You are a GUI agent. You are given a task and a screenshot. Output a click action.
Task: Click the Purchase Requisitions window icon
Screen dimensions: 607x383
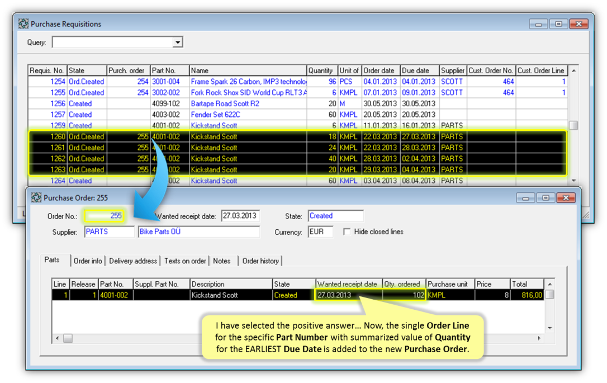(23, 24)
